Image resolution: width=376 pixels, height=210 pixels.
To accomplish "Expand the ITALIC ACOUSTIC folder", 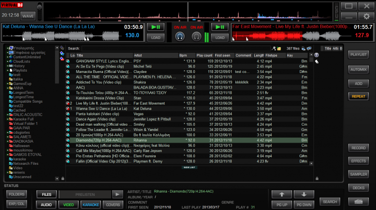I will tap(8, 114).
